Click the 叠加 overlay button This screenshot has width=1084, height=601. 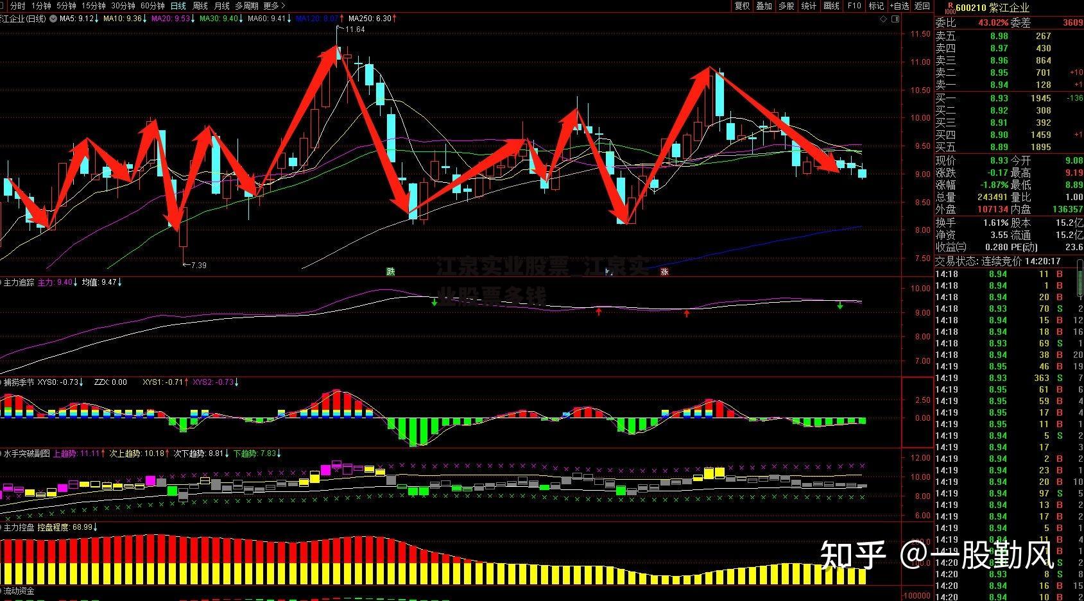click(764, 6)
